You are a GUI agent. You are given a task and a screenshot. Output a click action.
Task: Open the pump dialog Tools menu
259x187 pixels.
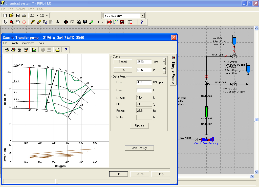40,43
